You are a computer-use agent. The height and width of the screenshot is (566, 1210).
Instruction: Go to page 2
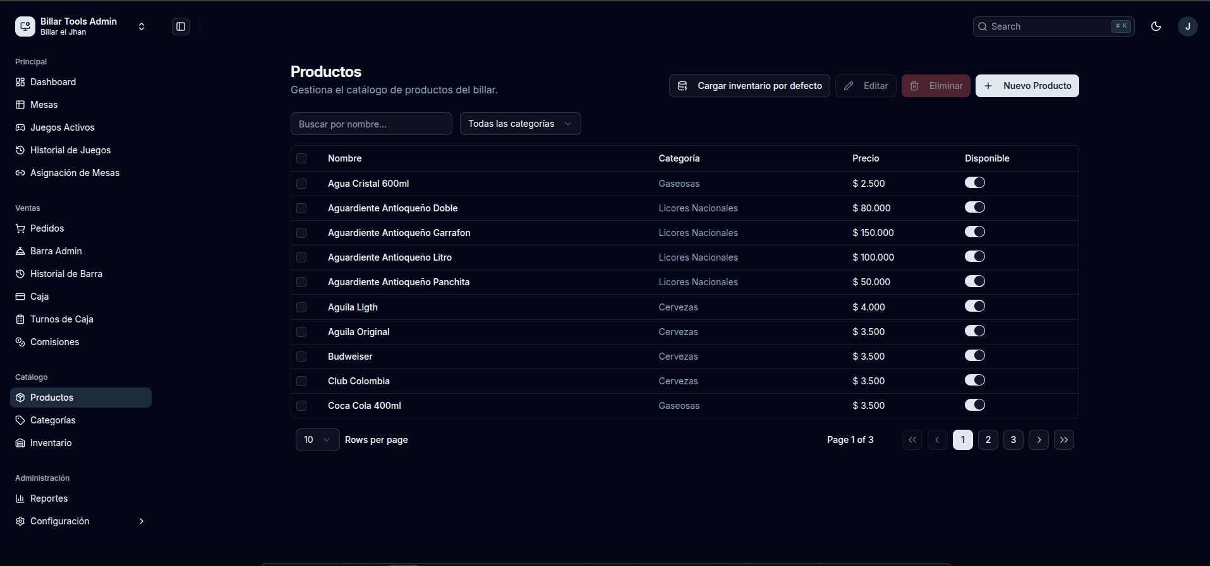coord(988,440)
